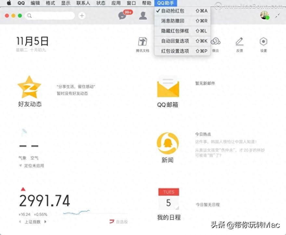
Task: Click the feedback (反馈) pencil icon
Action: click(x=240, y=42)
